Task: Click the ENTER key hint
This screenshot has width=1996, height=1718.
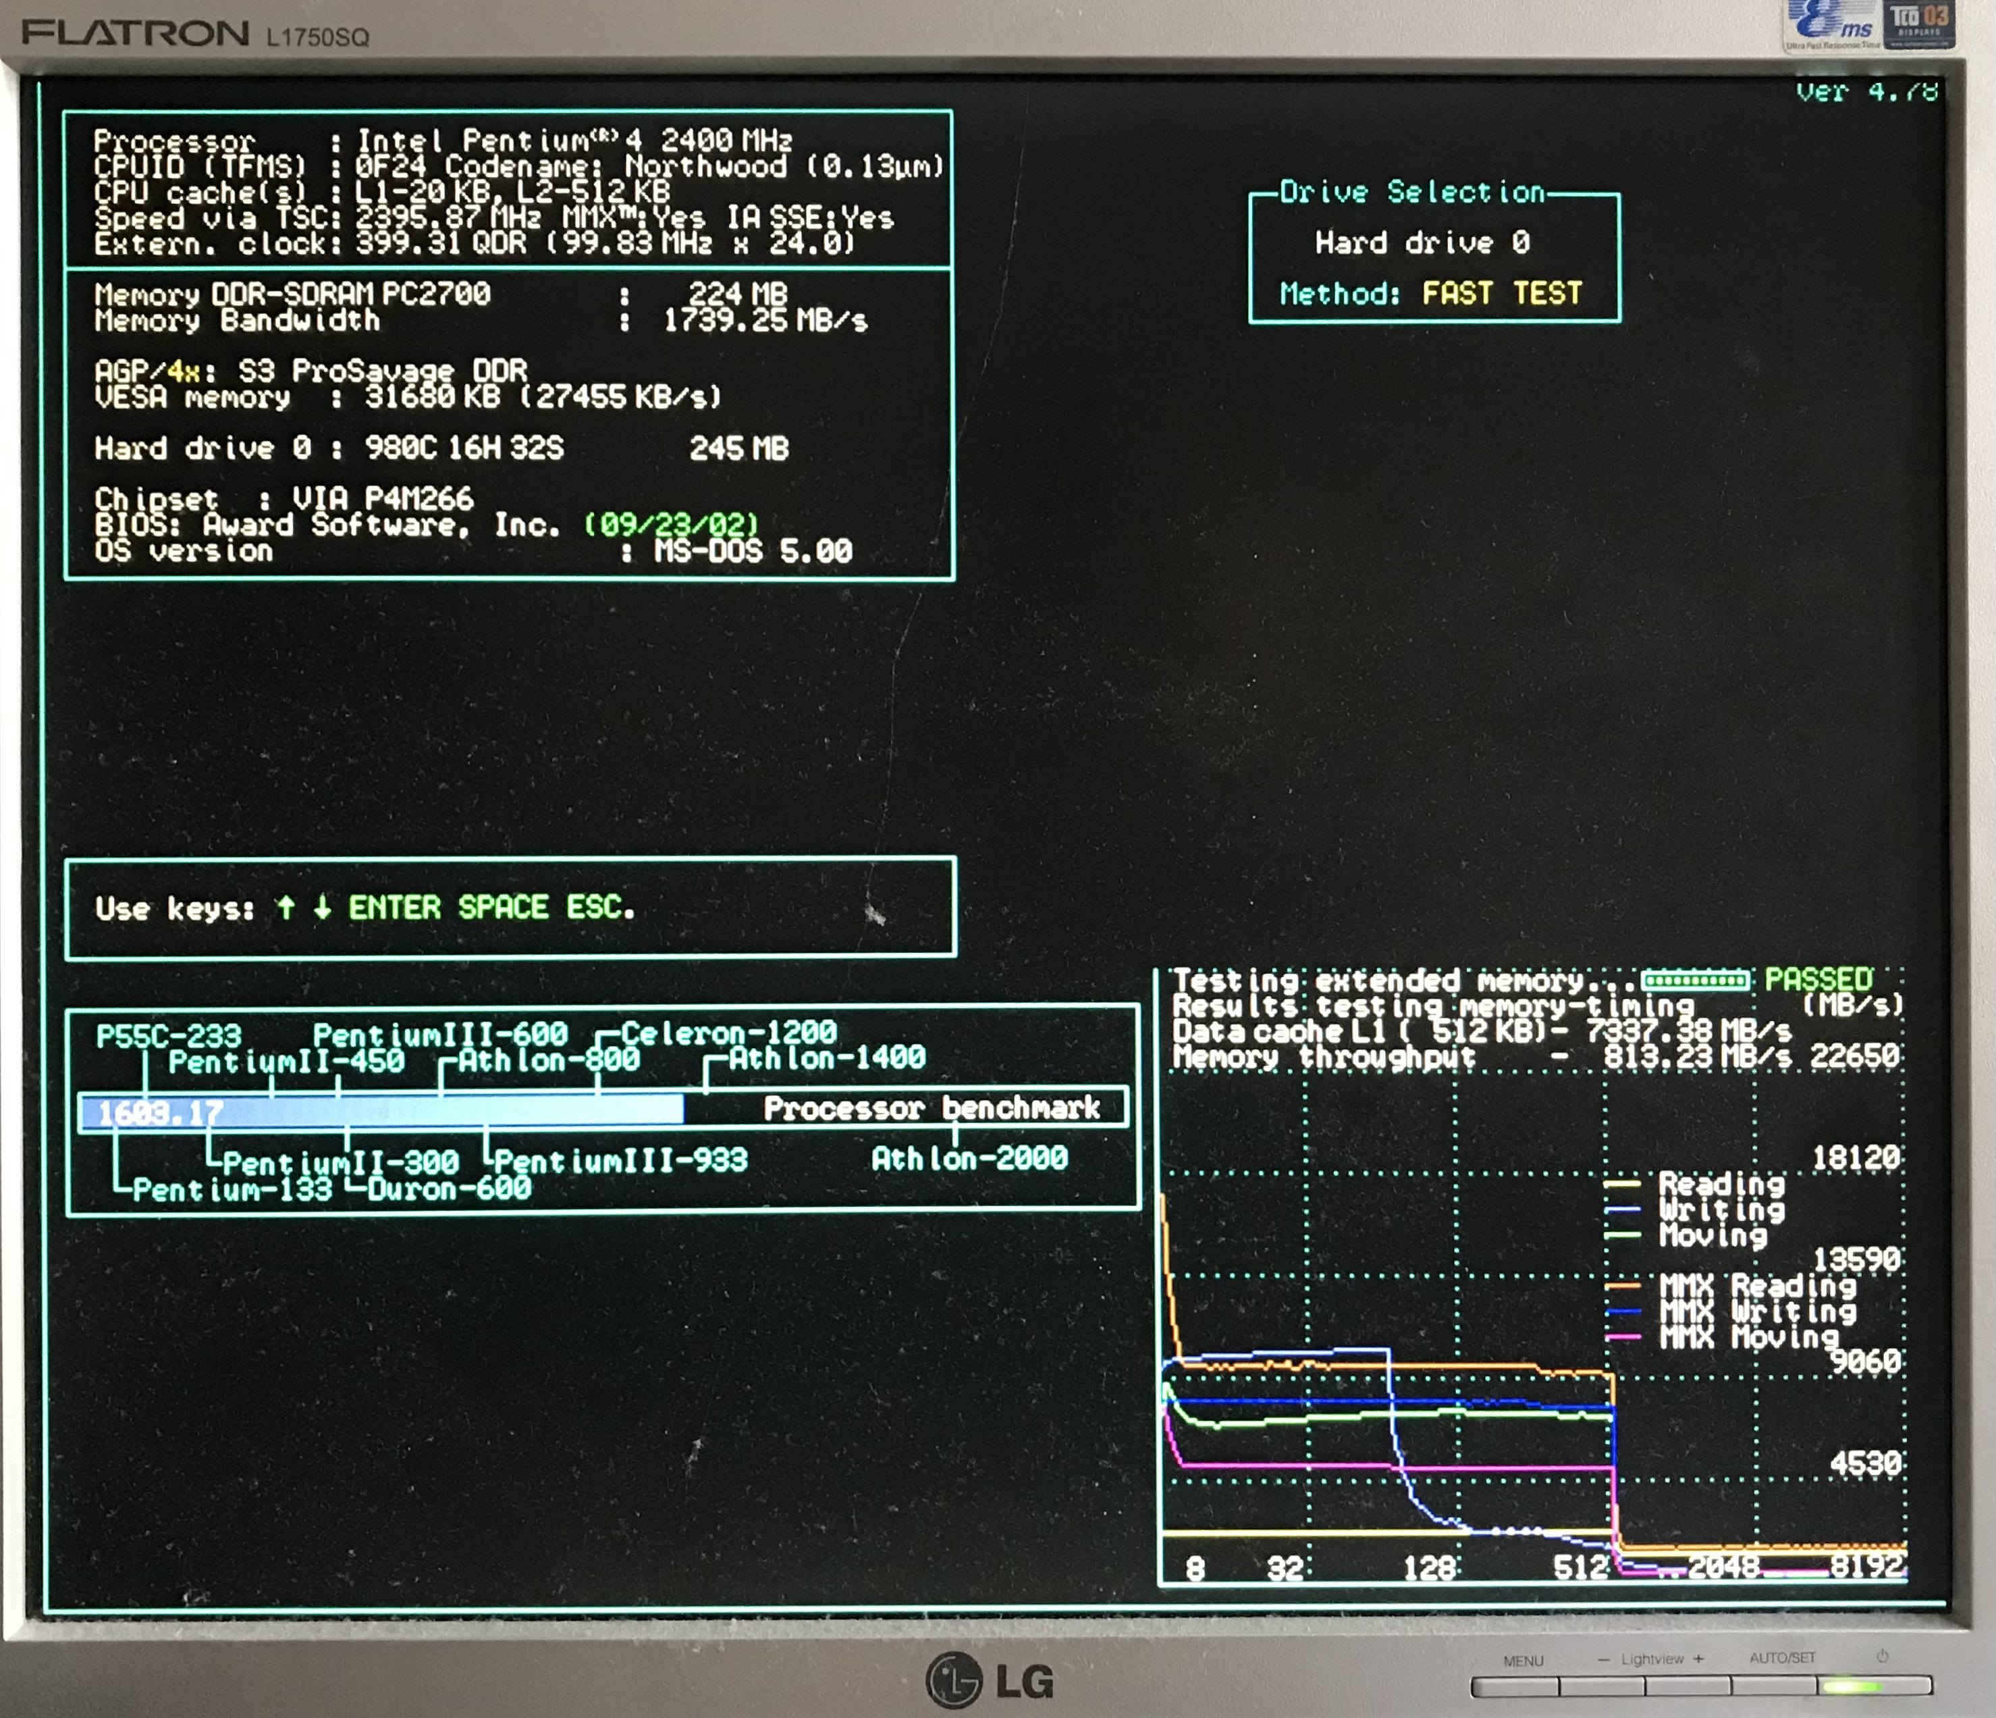Action: (394, 908)
